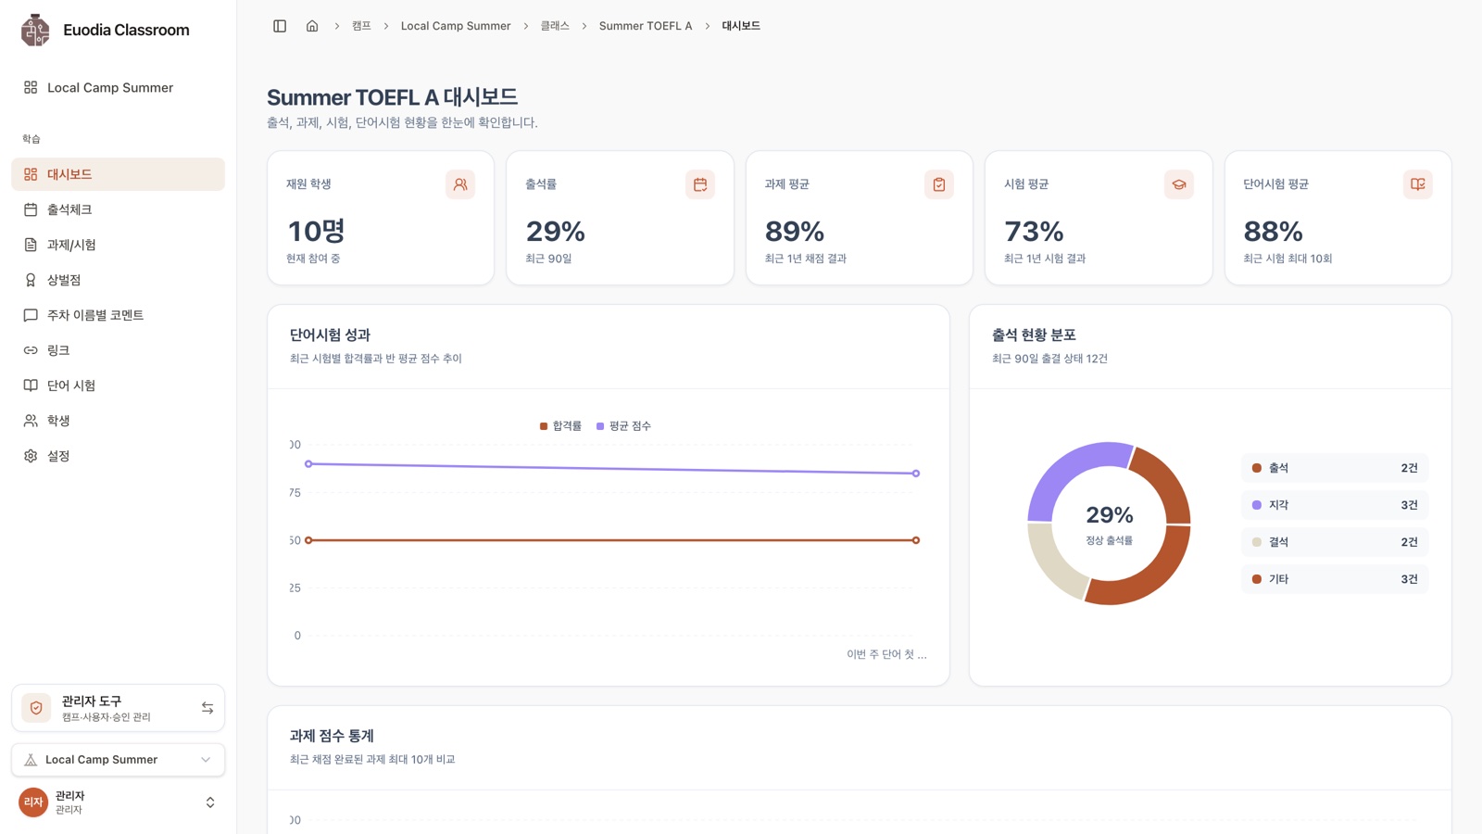Click the '10명' student count value
1482x834 pixels.
point(316,231)
